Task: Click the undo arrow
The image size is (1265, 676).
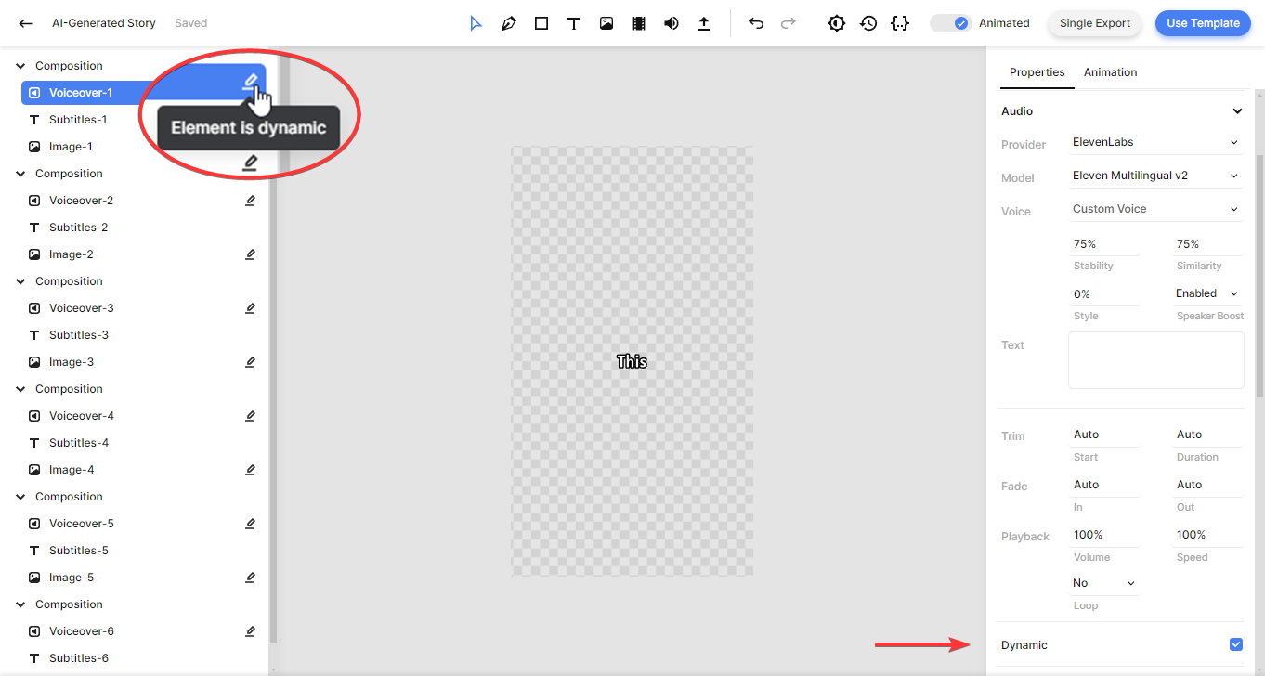Action: [756, 23]
